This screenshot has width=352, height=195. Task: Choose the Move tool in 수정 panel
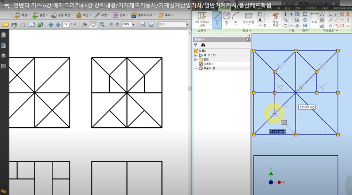tap(285, 14)
